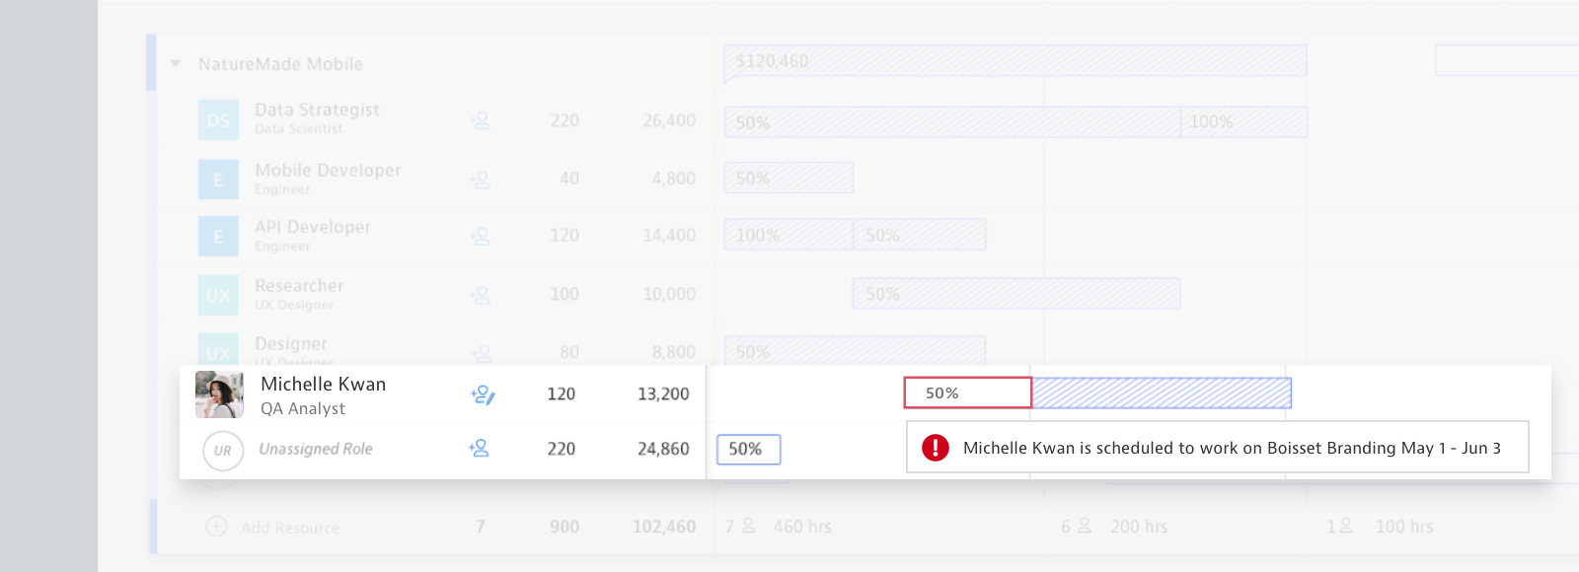Click assign-person icon for API Developer
Image resolution: width=1579 pixels, height=572 pixels.
pos(481,237)
